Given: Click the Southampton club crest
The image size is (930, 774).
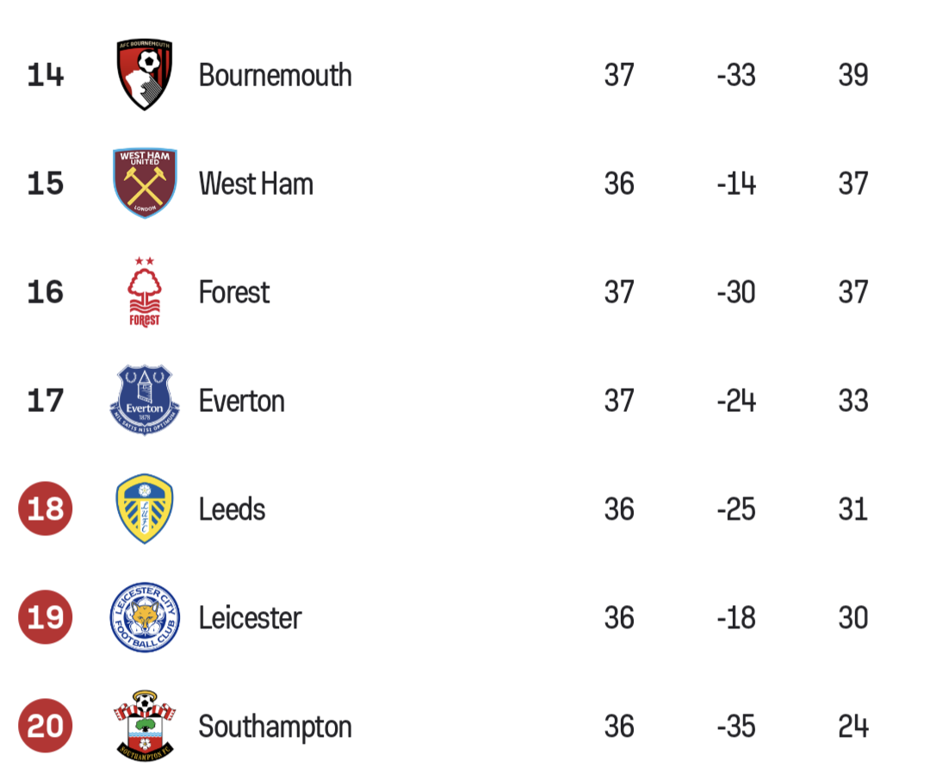Looking at the screenshot, I should pyautogui.click(x=145, y=726).
